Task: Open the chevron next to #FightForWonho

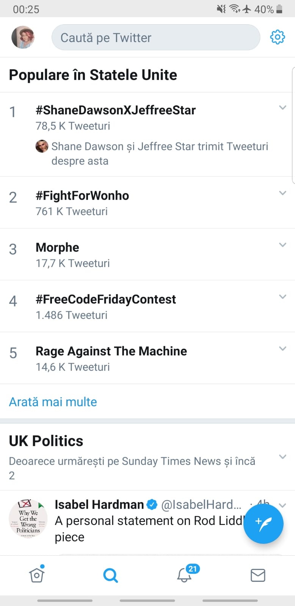Action: (x=282, y=193)
